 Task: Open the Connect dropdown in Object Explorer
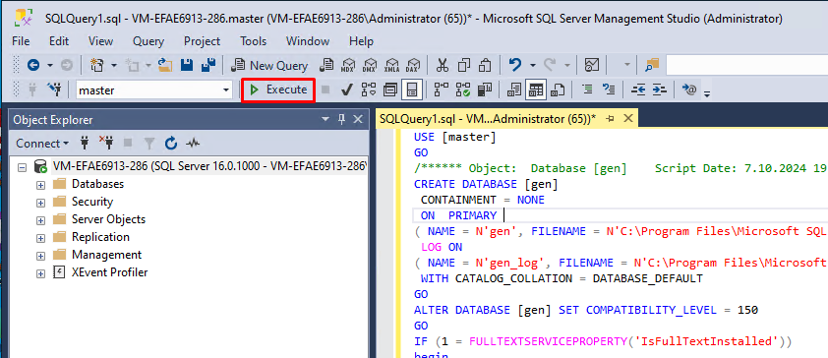[42, 143]
